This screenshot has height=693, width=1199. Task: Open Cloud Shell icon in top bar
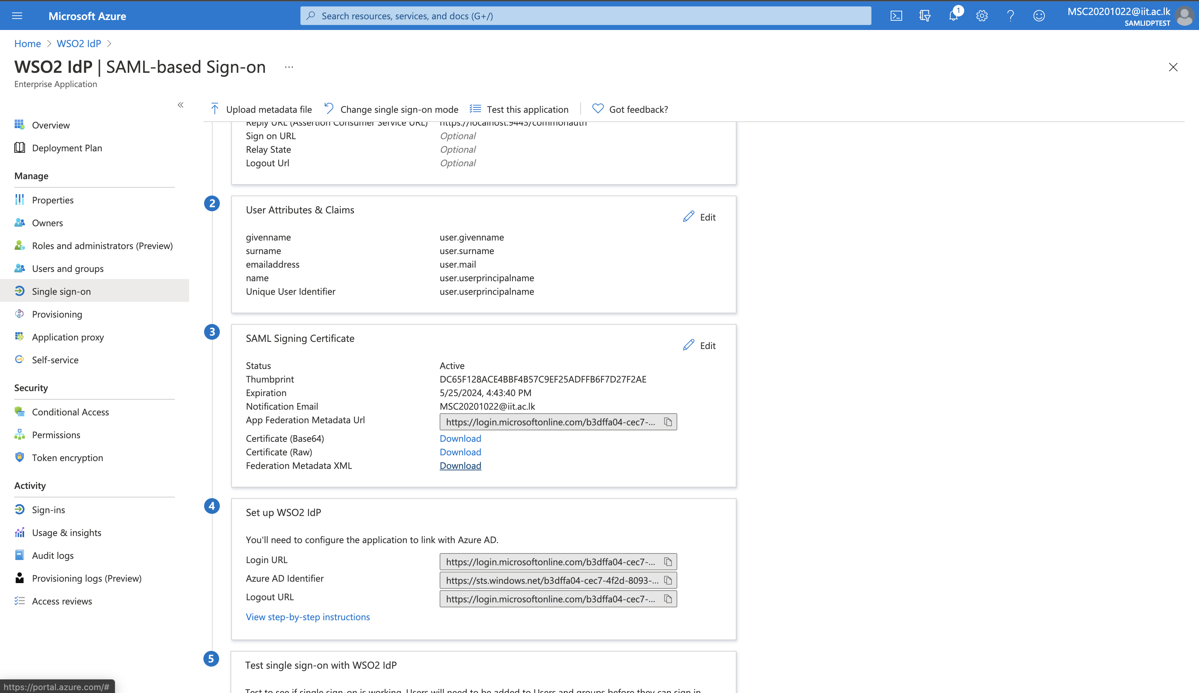[x=896, y=16]
